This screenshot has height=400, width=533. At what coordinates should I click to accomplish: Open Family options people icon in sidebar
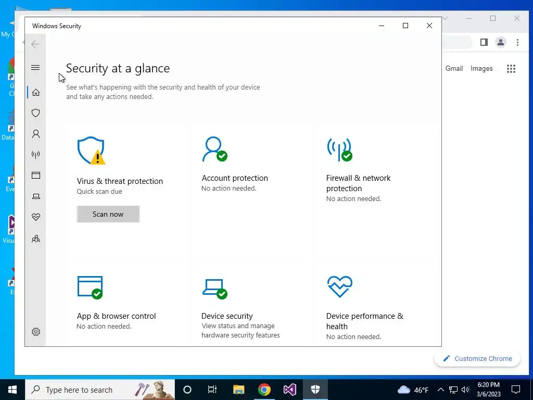pos(36,239)
